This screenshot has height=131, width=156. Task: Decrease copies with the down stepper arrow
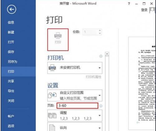pos(100,33)
